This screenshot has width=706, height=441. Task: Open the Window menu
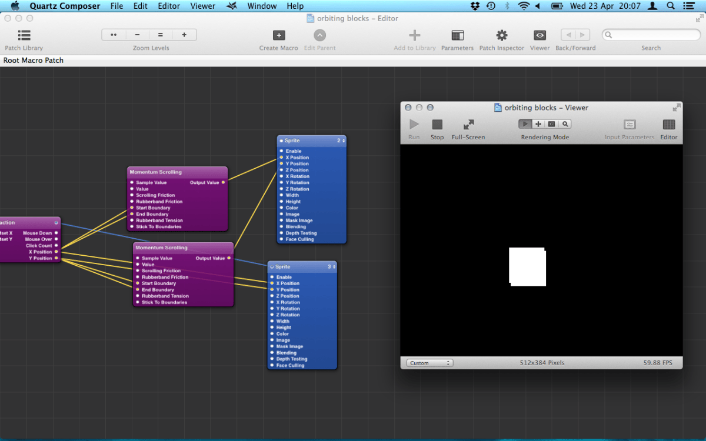[x=262, y=6]
